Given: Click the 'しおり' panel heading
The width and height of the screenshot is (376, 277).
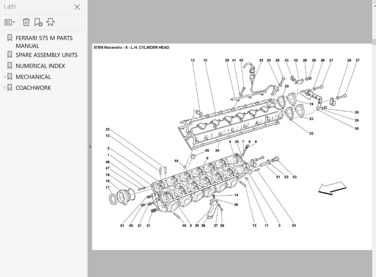Looking at the screenshot, I should [x=10, y=7].
